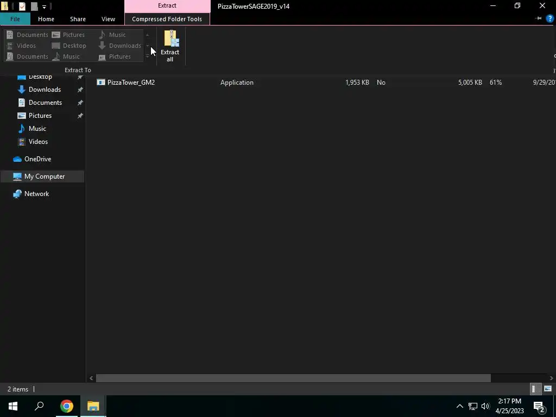This screenshot has height=417, width=556.
Task: Open Customize Quick Access Toolbar dropdown
Action: pos(45,7)
